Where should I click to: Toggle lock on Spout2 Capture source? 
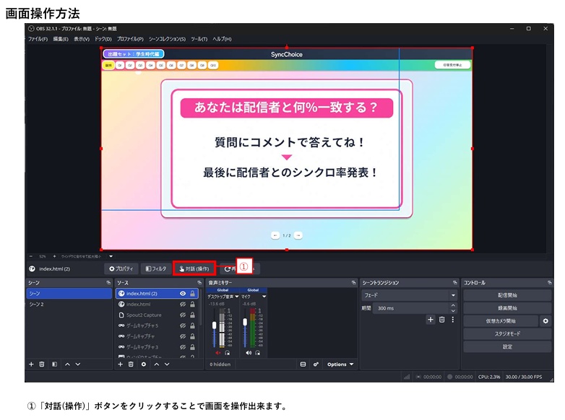click(192, 315)
